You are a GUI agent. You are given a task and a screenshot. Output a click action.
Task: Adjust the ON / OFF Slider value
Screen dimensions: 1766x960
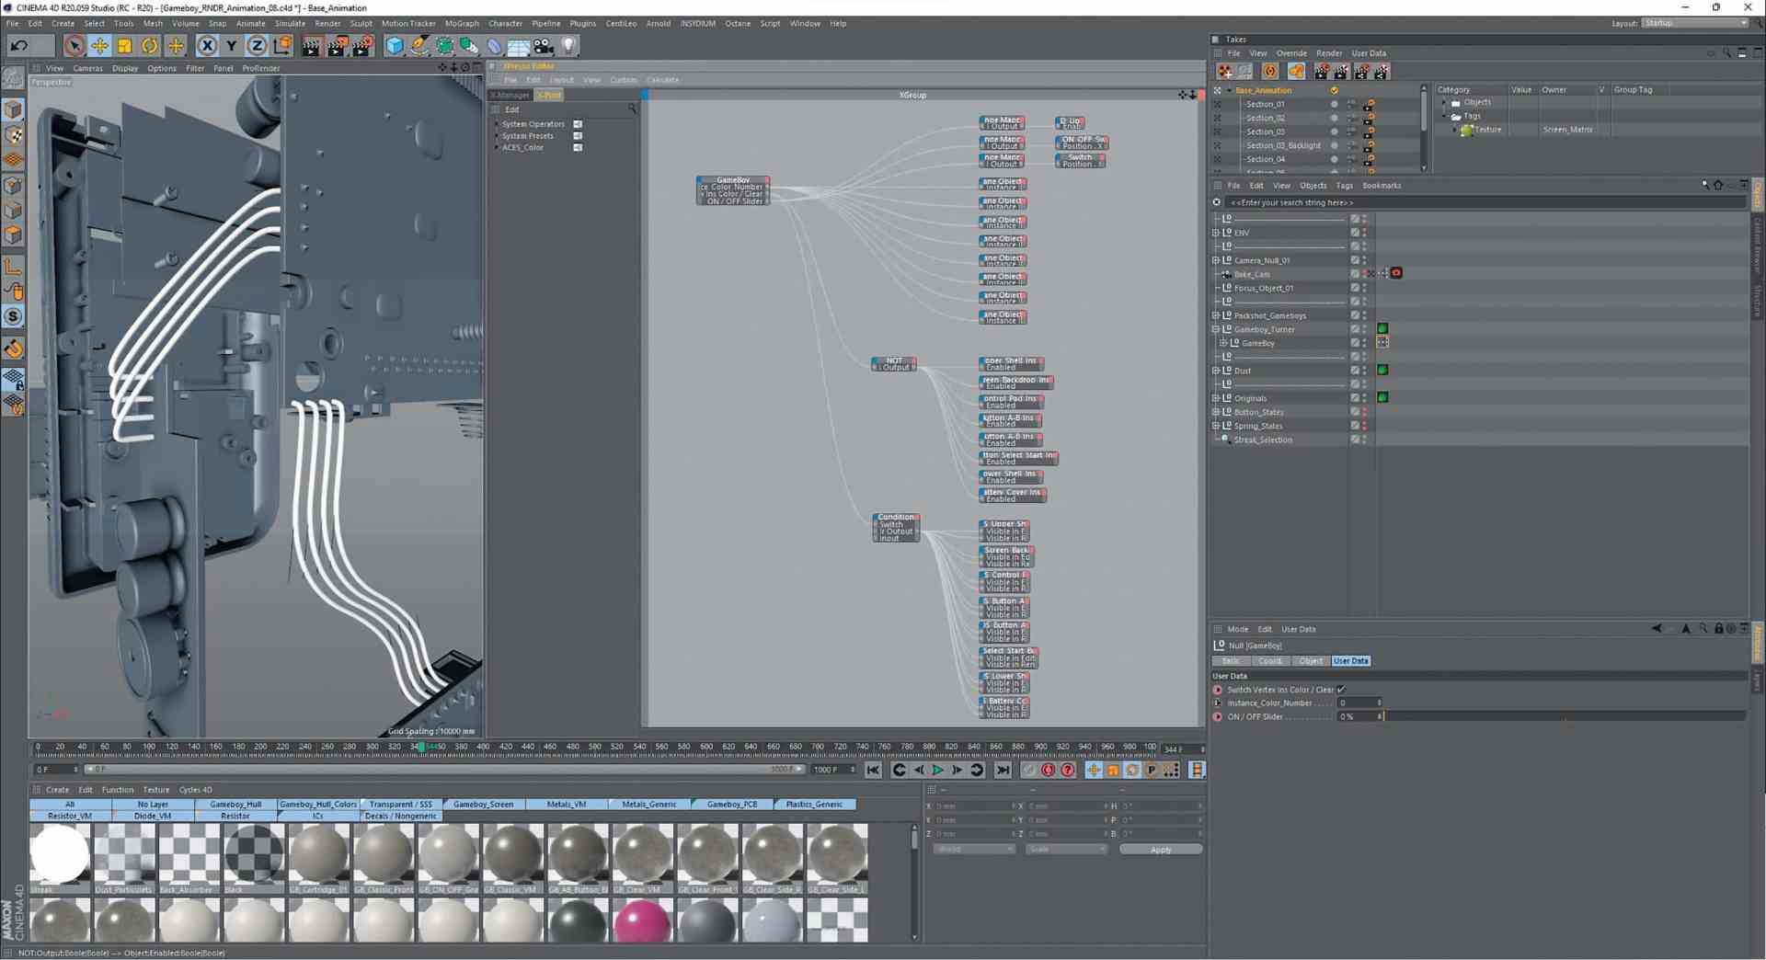1359,716
